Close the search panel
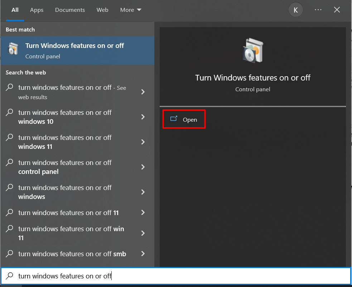This screenshot has height=287, width=352. pyautogui.click(x=337, y=10)
